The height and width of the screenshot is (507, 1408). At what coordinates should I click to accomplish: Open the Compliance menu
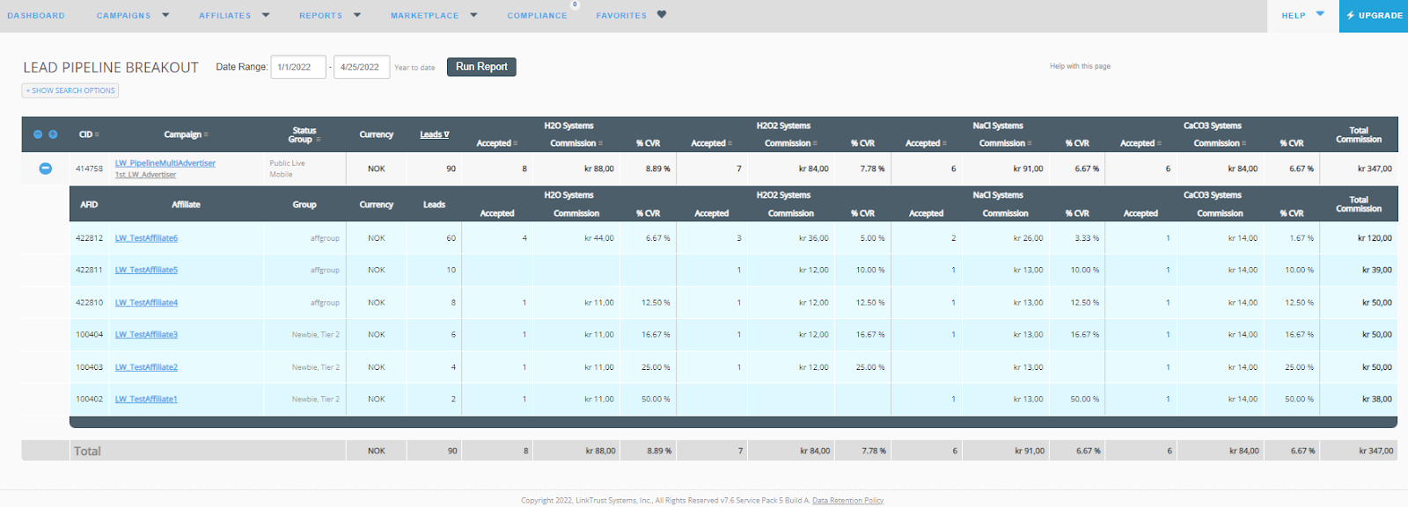tap(537, 16)
